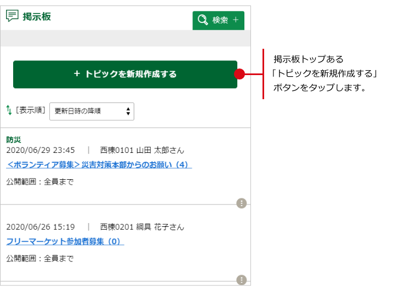
Task: Open the <ボランティア募集> 災害対策本部からのお願い link
Action: coord(99,164)
